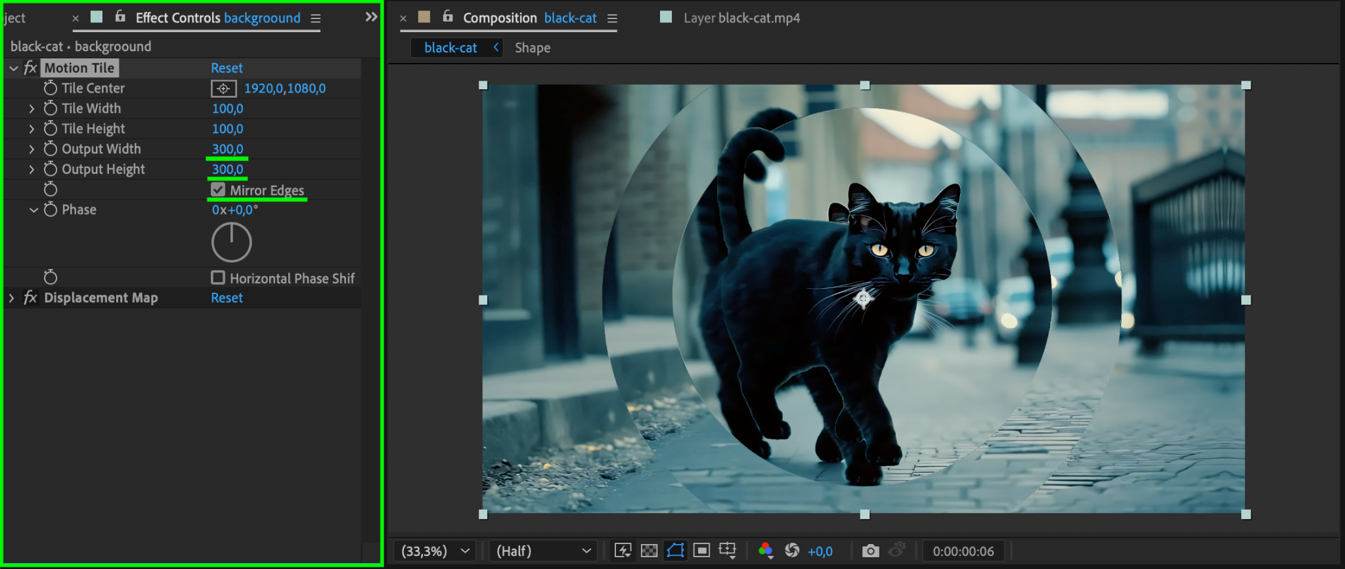
Task: Expand the Displacement Map effect
Action: [11, 298]
